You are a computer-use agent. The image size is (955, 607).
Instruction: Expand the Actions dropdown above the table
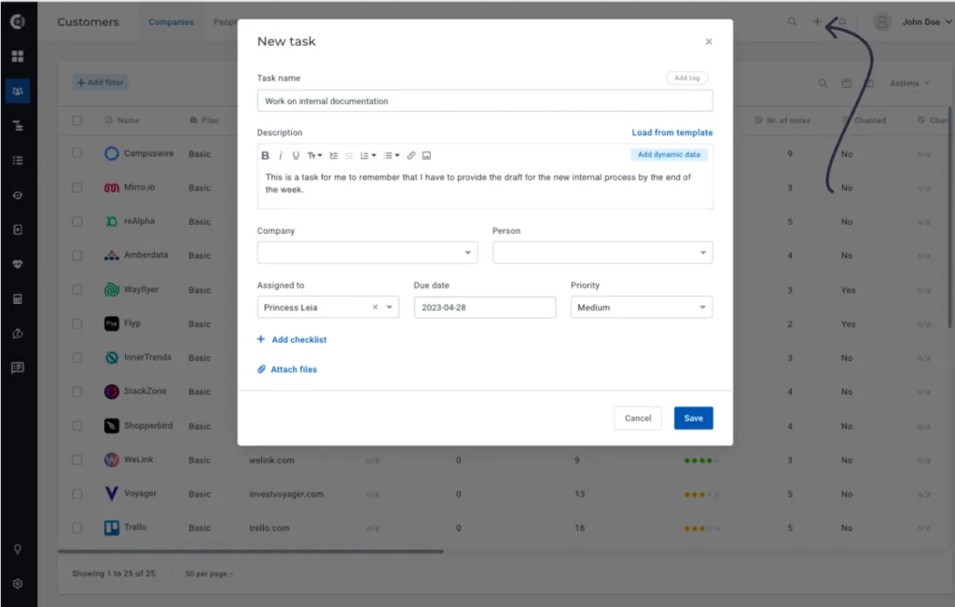coord(909,83)
